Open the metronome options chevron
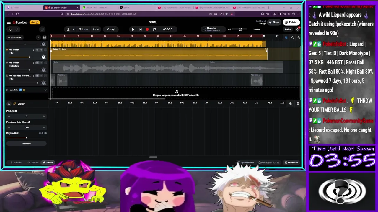This screenshot has width=378, height=212. coord(73,29)
